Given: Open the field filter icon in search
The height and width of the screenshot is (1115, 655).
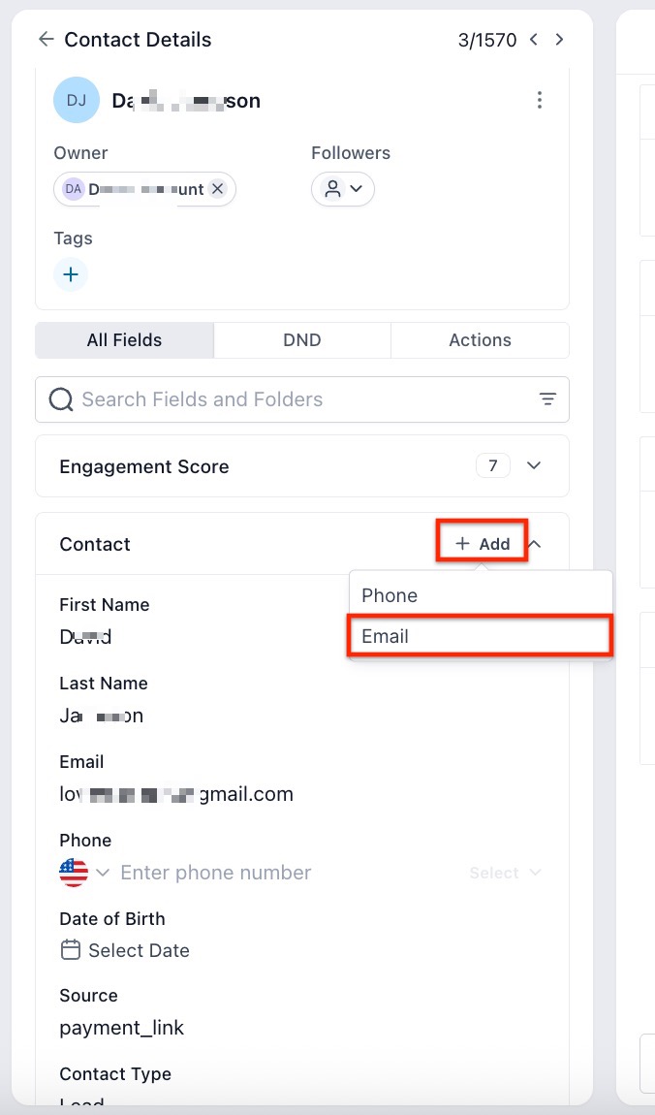Looking at the screenshot, I should pyautogui.click(x=547, y=399).
